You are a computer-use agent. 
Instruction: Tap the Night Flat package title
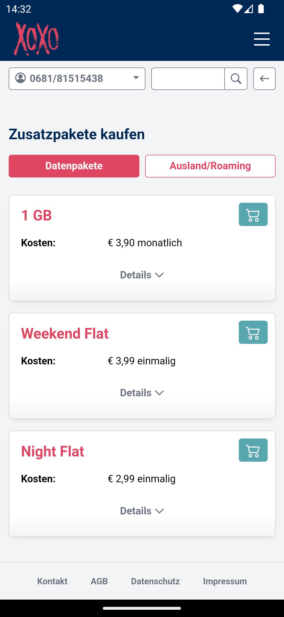[53, 451]
